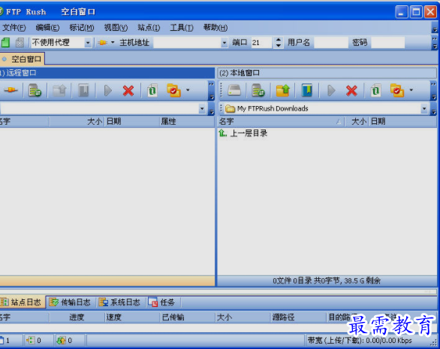
Task: Click the gray document icon beside new window
Action: pyautogui.click(x=20, y=42)
